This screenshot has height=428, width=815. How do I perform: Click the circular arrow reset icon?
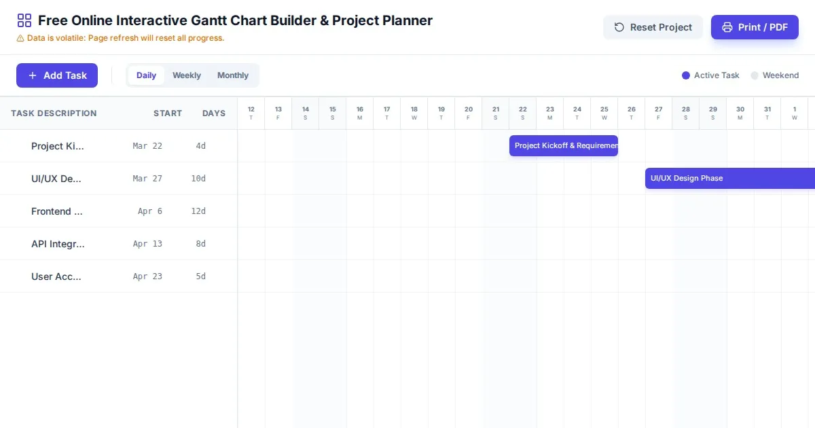619,27
